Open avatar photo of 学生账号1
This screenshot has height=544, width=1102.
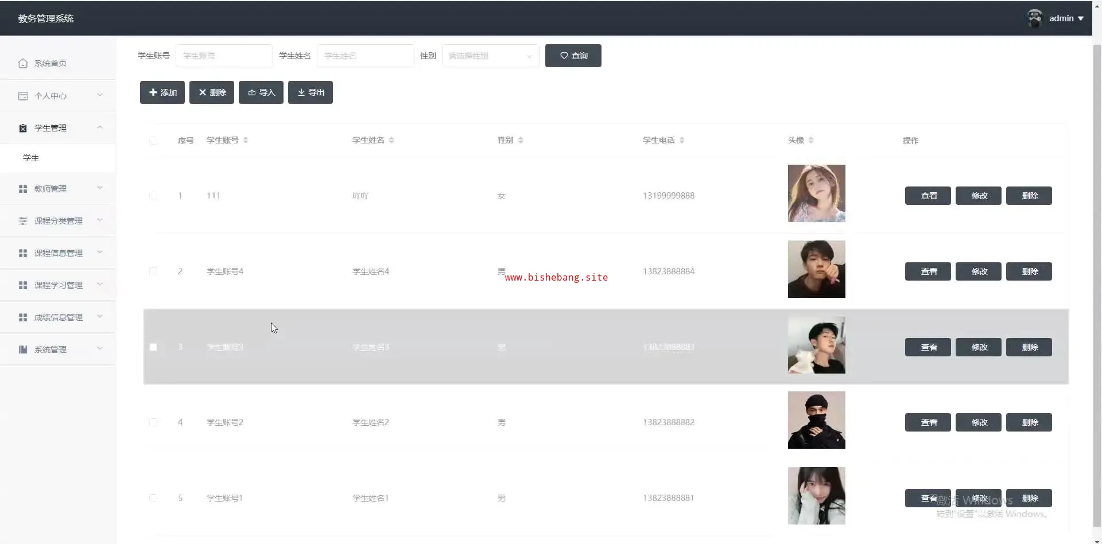pos(816,496)
